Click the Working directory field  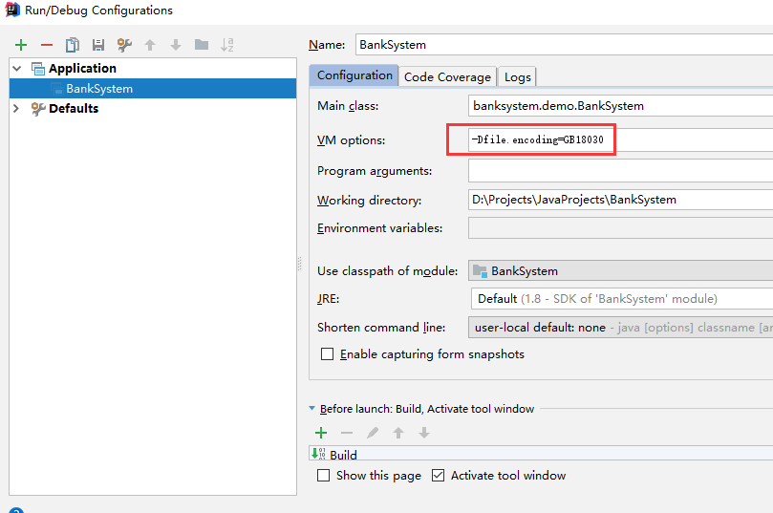(x=620, y=200)
